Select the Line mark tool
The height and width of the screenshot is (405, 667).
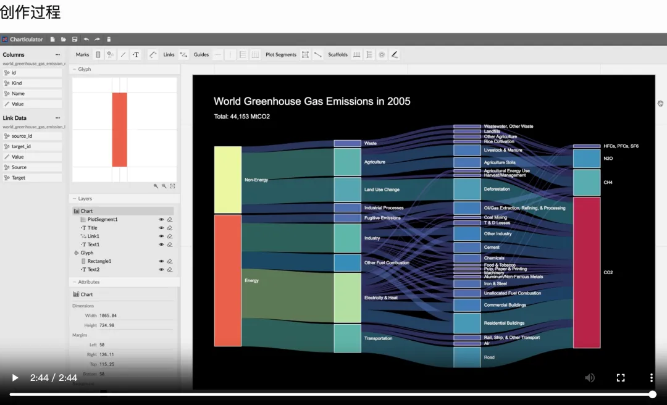(x=123, y=54)
